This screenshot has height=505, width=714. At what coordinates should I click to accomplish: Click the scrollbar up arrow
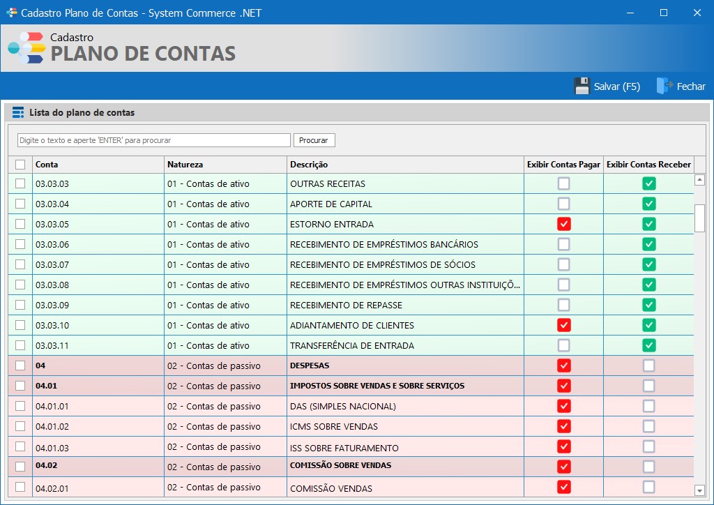point(699,180)
